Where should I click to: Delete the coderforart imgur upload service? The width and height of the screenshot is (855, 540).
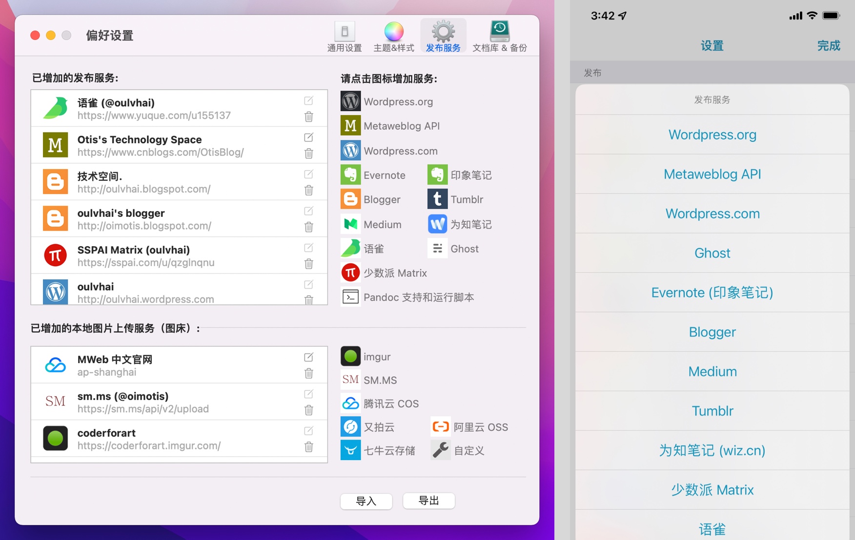coord(308,446)
